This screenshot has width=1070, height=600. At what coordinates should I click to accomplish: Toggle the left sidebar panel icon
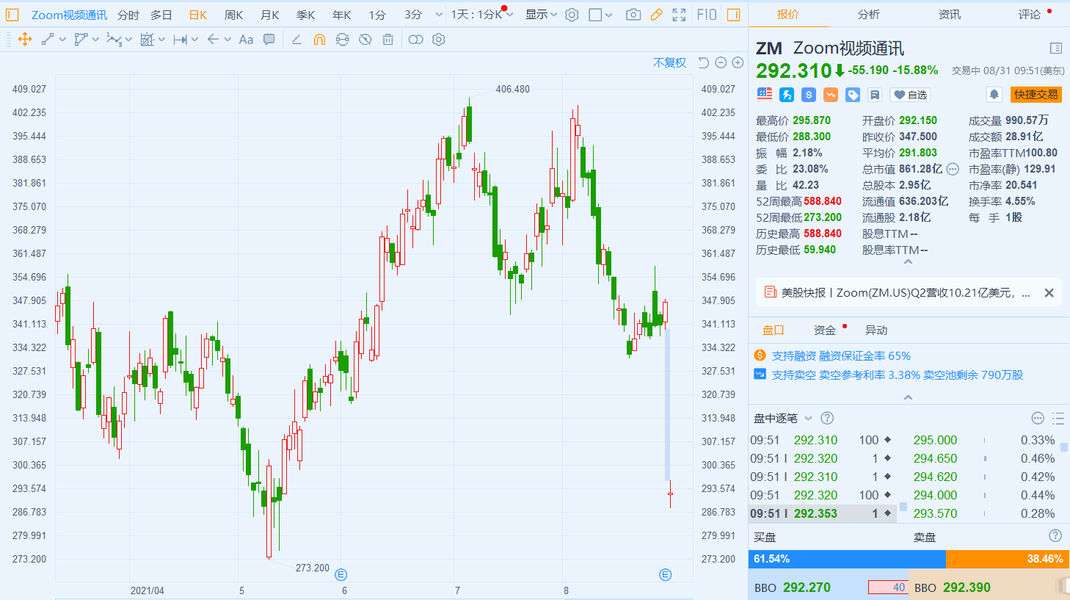coord(12,15)
